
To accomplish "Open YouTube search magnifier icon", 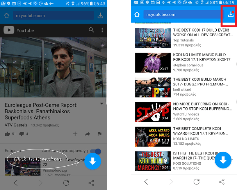I will click(x=91, y=30).
